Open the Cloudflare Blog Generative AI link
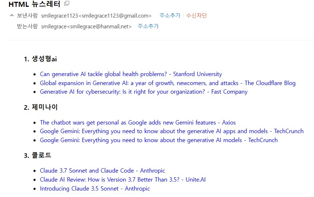314x197 pixels. click(x=168, y=83)
